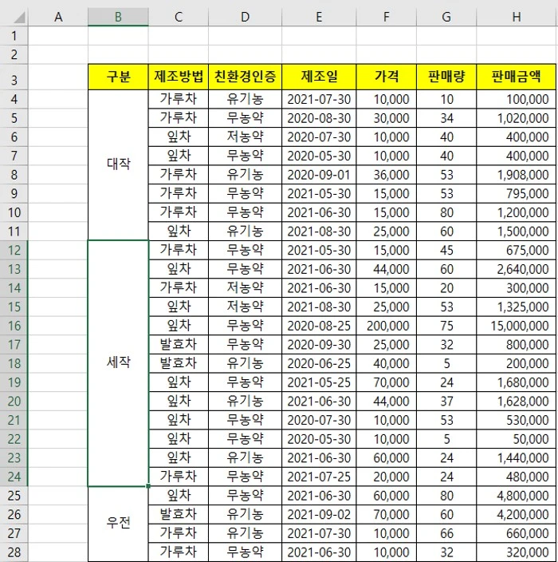The height and width of the screenshot is (562, 558).
Task: Select the merged 세작 cell
Action: [x=118, y=363]
